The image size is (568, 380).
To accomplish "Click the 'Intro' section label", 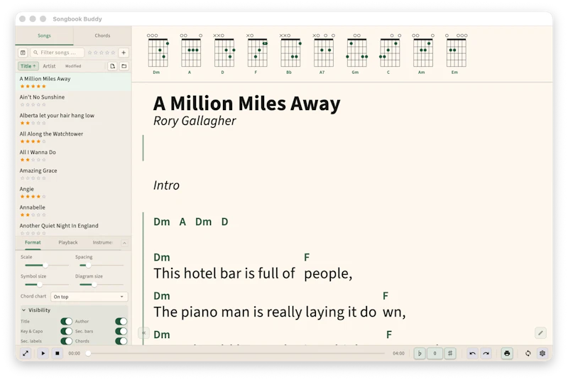I will click(166, 185).
